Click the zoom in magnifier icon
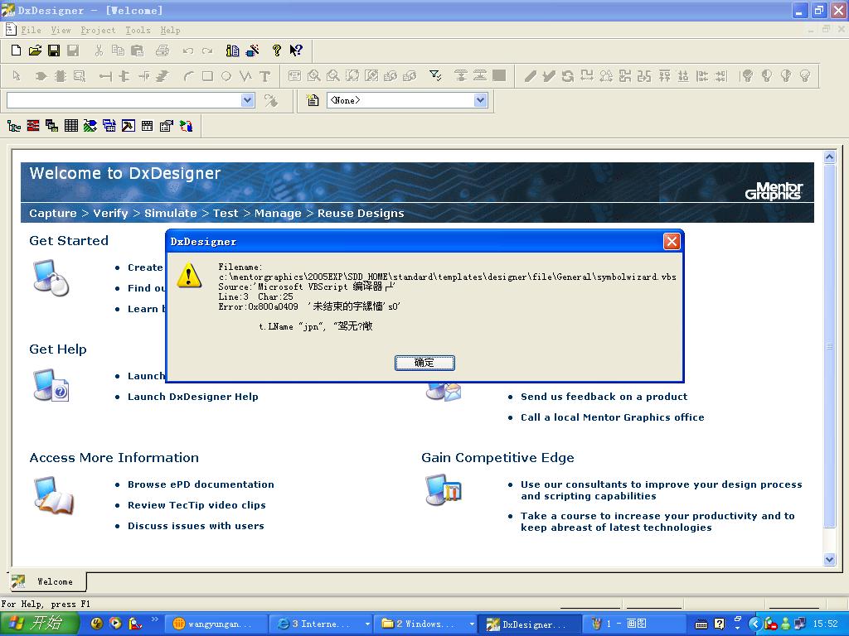This screenshot has height=636, width=849. pyautogui.click(x=313, y=76)
